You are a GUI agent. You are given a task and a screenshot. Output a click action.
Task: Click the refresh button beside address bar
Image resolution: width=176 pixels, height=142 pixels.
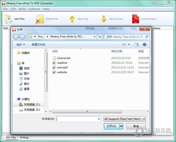tap(100, 36)
